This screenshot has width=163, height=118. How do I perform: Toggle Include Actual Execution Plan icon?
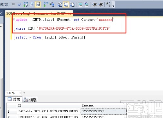point(46,4)
